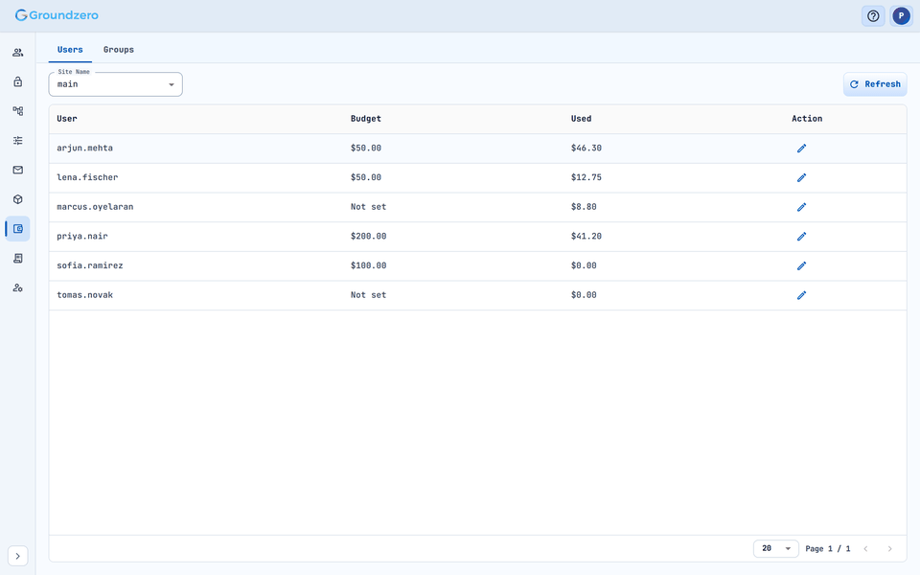Click the help question mark icon
This screenshot has width=920, height=575.
coord(873,16)
